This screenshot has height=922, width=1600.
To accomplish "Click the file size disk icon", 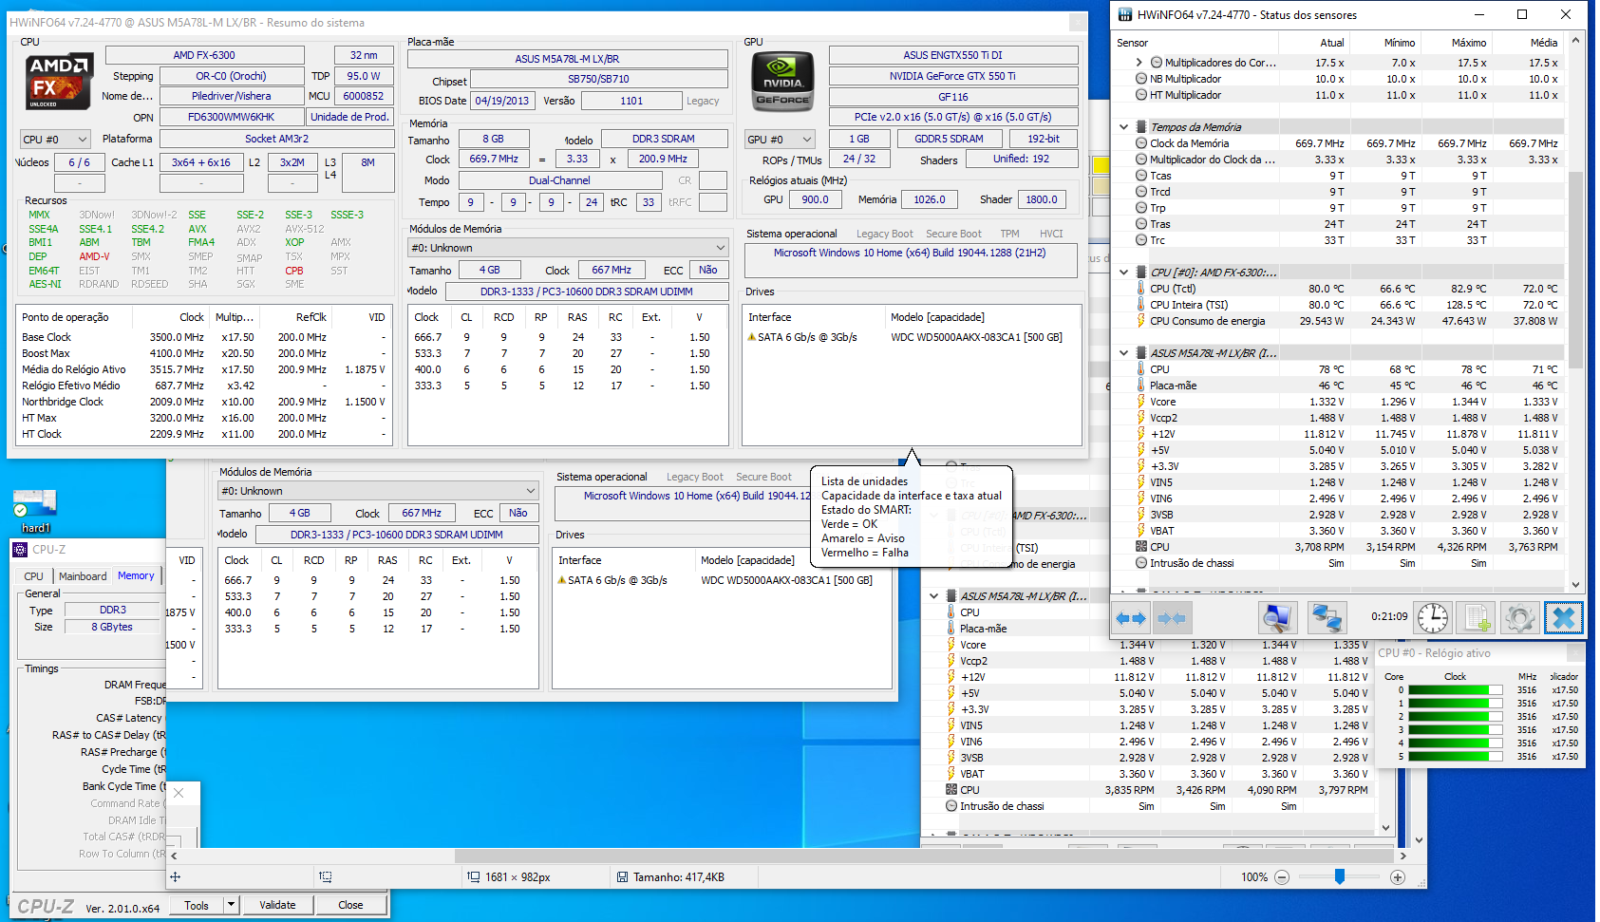I will click(x=622, y=876).
